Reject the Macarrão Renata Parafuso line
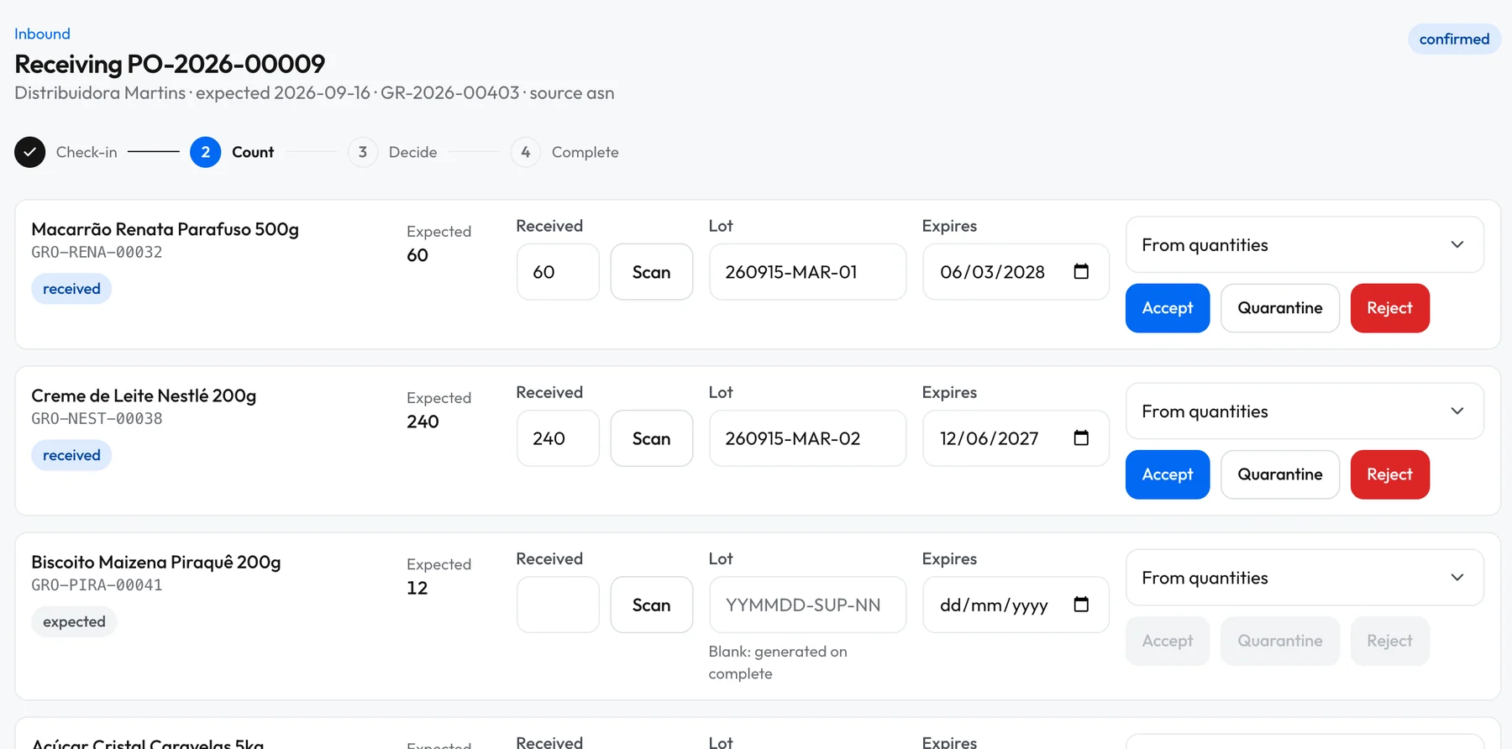Viewport: 1512px width, 749px height. [1390, 308]
